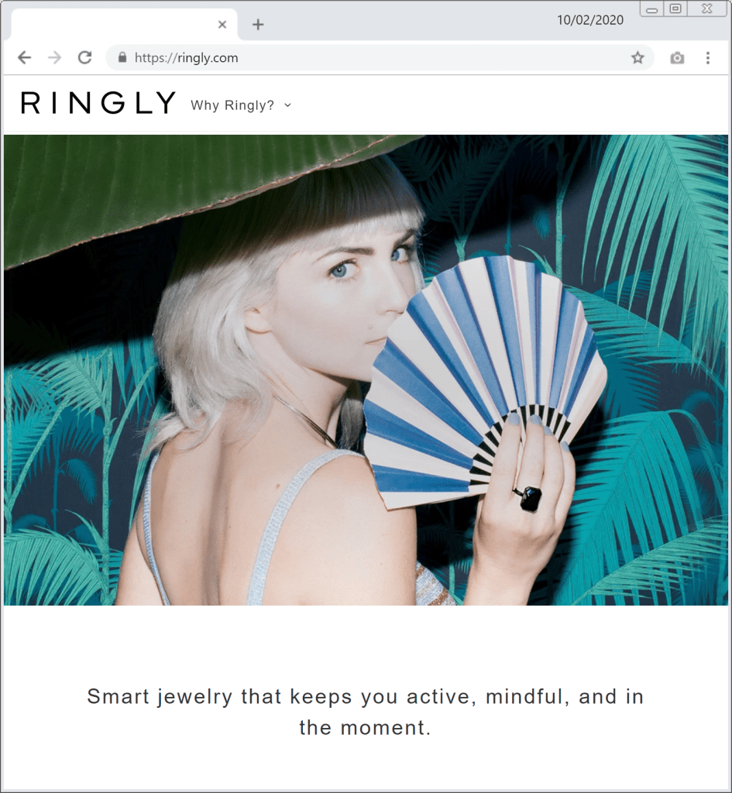Bookmark this page with the star icon

(x=637, y=57)
